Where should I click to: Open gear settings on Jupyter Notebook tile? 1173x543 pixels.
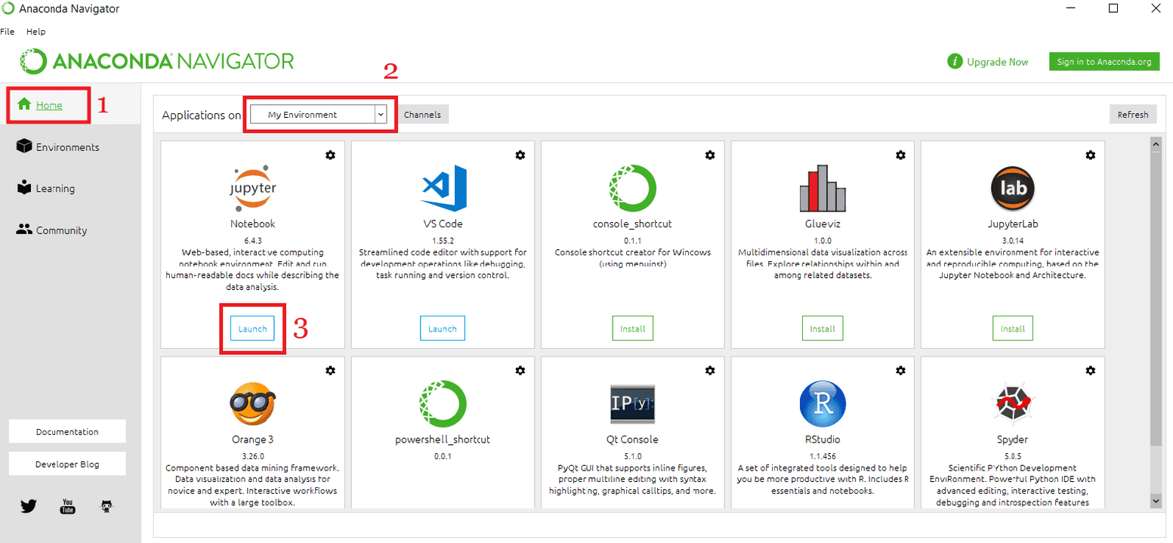coord(330,155)
